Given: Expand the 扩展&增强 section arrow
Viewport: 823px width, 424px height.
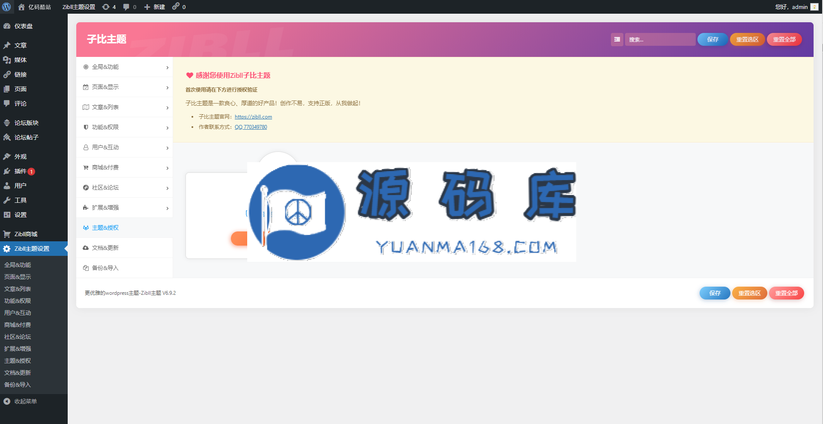Looking at the screenshot, I should point(168,208).
